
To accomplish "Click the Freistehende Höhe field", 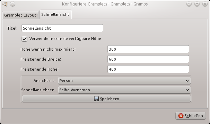I will tap(148, 69).
